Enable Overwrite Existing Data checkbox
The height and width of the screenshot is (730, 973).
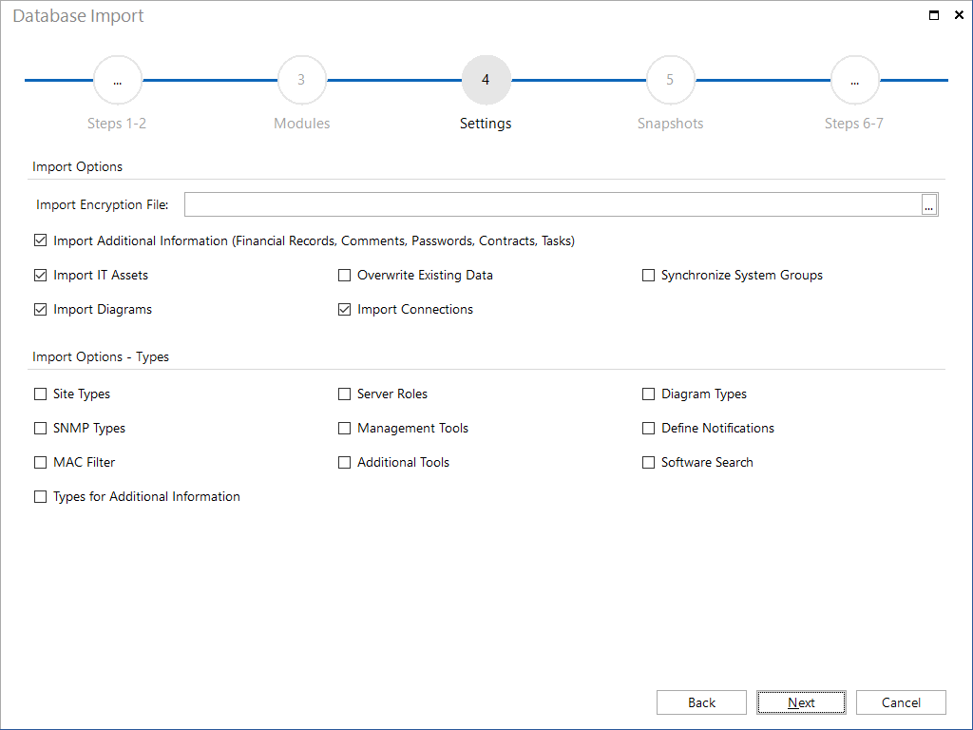tap(344, 275)
